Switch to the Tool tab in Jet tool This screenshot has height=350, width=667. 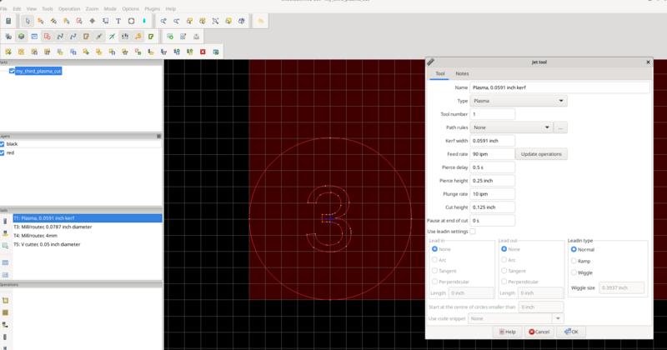(440, 73)
